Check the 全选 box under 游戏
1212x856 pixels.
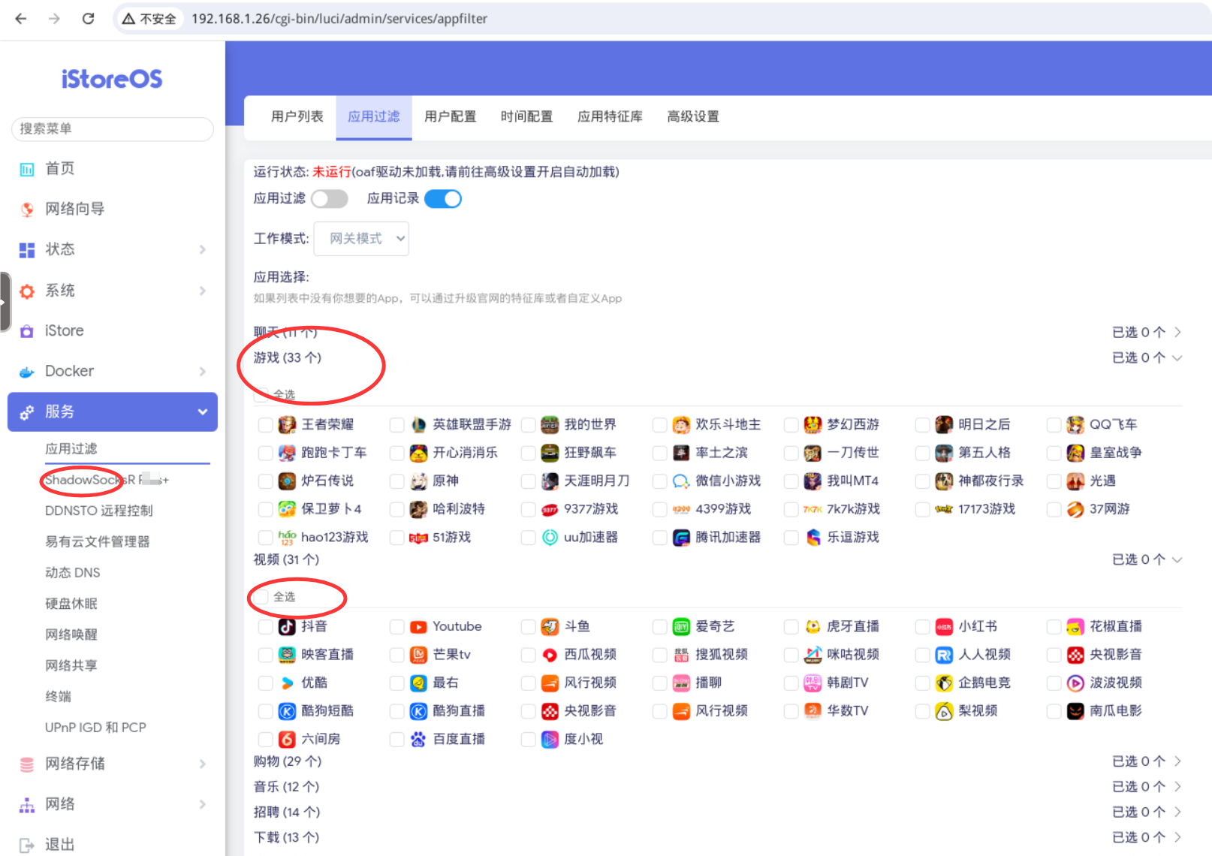[262, 395]
